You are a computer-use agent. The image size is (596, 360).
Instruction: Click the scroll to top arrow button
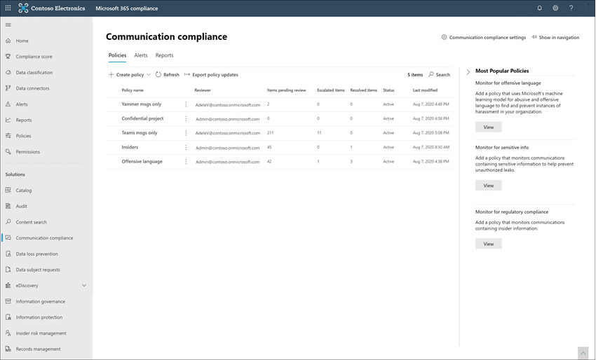pyautogui.click(x=583, y=353)
